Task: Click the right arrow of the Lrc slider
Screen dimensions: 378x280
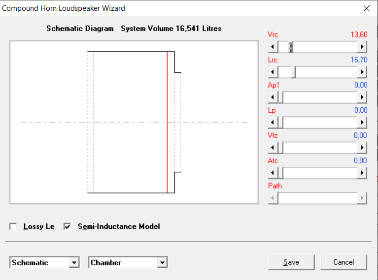Action: click(x=362, y=72)
